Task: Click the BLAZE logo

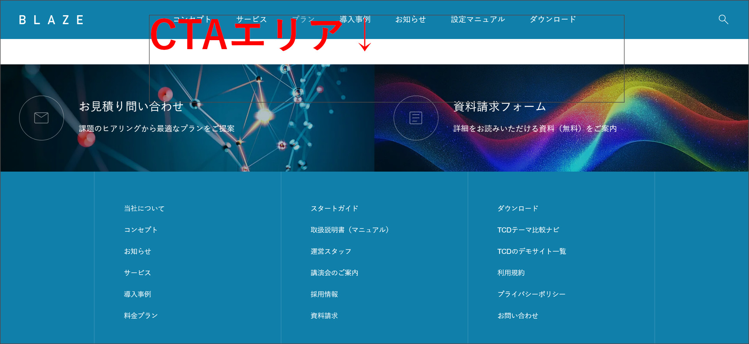Action: [51, 20]
